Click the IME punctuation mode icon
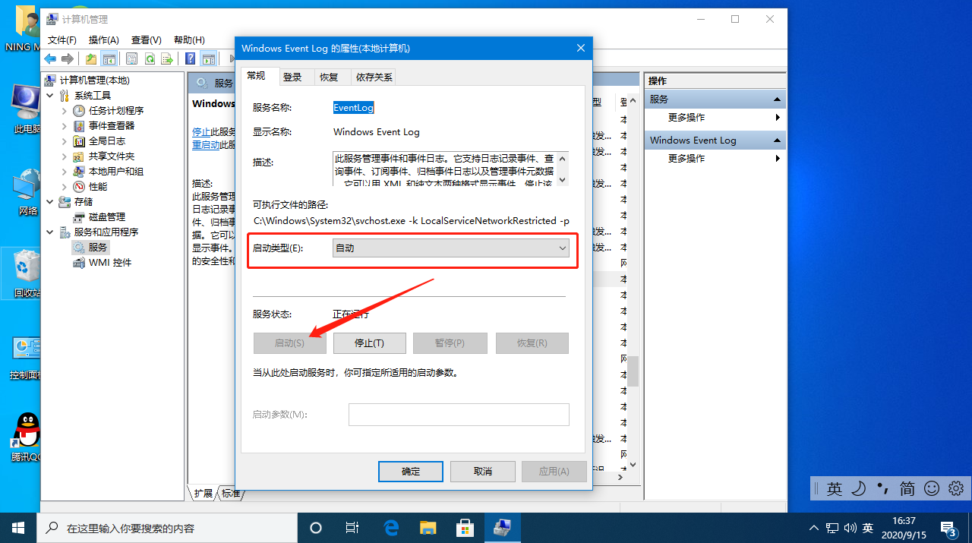 [x=882, y=488]
